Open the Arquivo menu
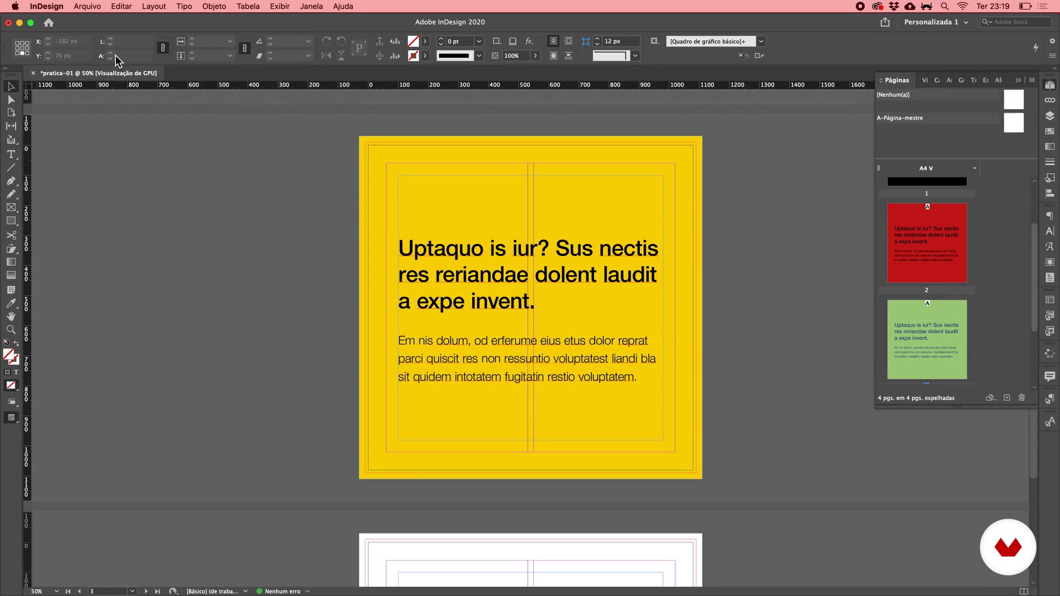 [87, 6]
